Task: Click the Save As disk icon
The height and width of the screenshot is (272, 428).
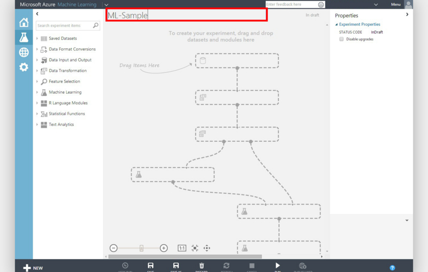Action: [176, 266]
